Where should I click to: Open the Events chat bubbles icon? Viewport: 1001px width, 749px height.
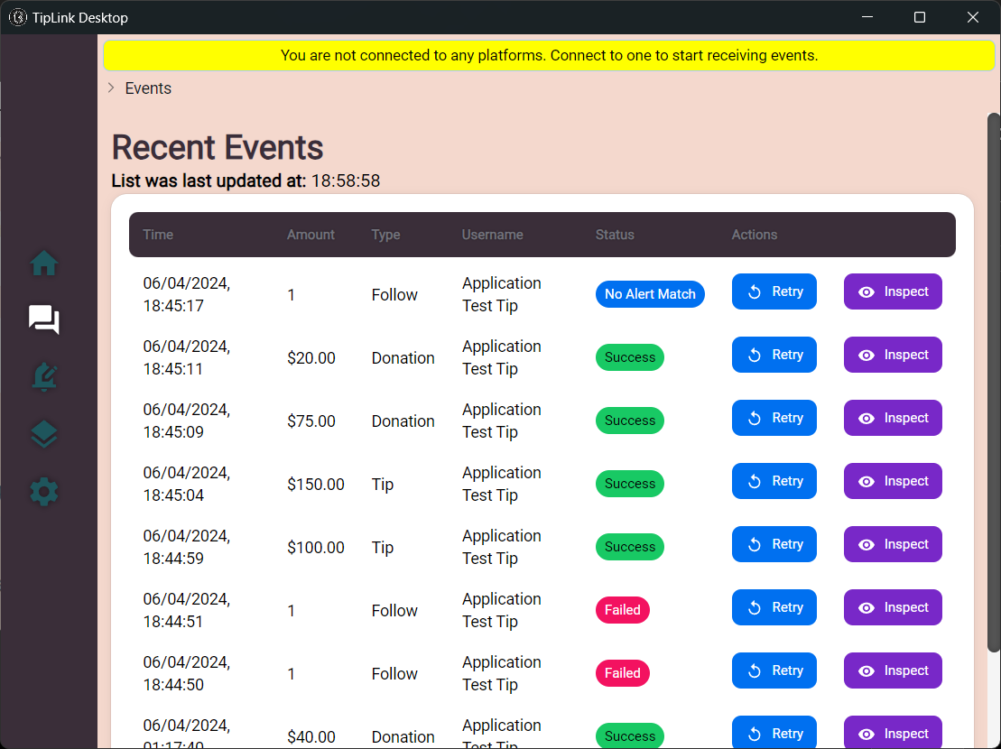[x=44, y=319]
